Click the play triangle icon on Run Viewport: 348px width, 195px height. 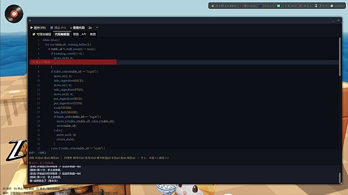pyautogui.click(x=32, y=28)
